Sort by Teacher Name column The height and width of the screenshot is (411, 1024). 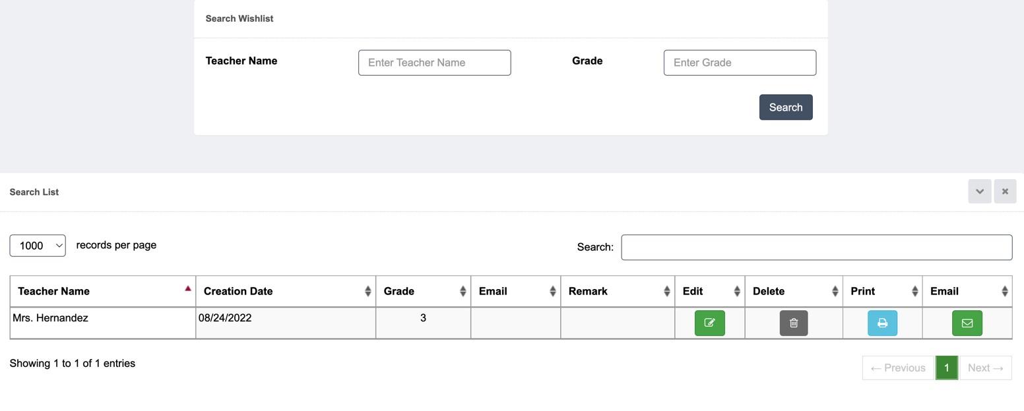coord(103,291)
